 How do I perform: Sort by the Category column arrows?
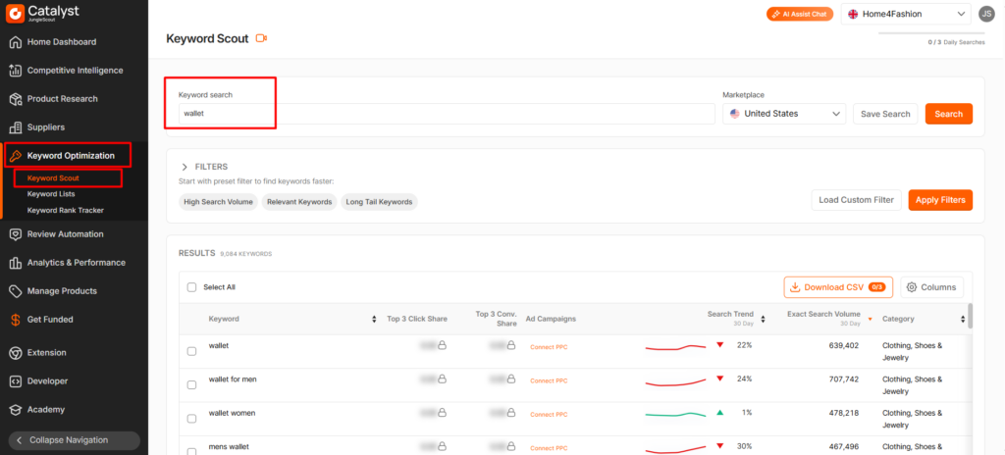(x=962, y=319)
